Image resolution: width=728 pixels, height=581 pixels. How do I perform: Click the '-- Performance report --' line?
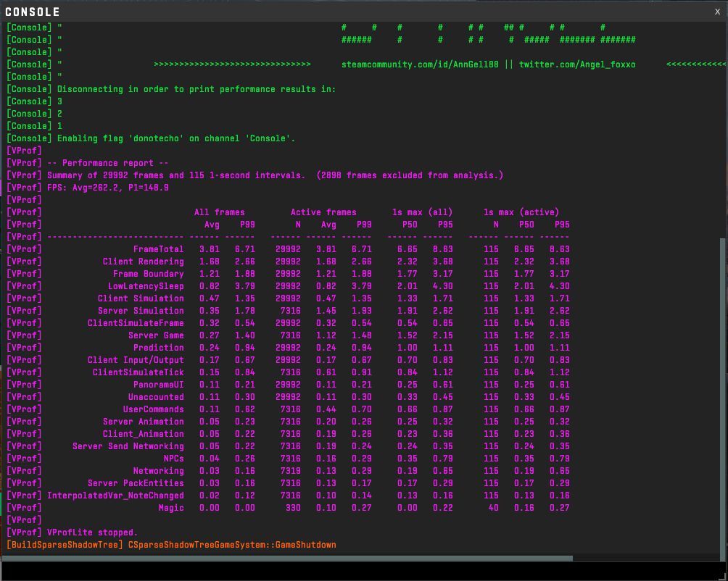(108, 163)
